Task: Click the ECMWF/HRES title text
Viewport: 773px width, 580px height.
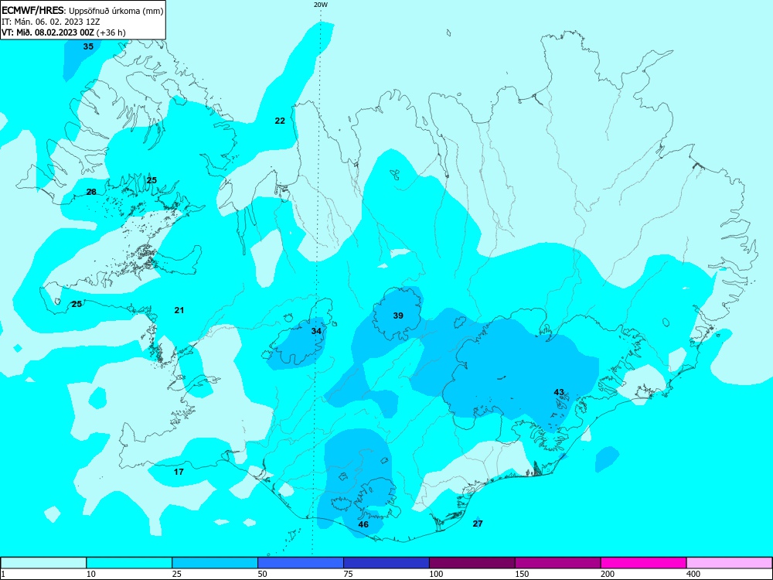Action: [33, 10]
